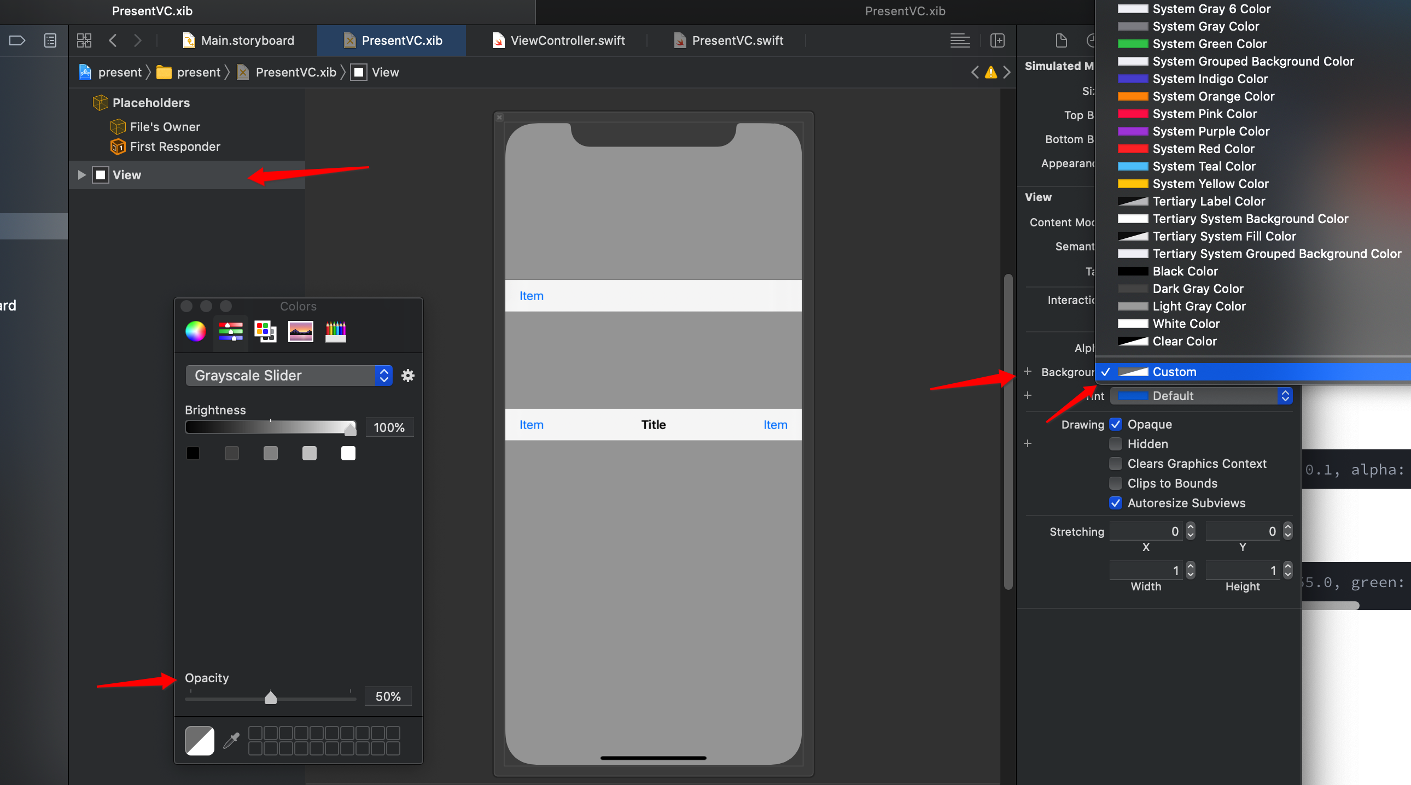
Task: Choose Custom in the color menu
Action: coord(1253,372)
